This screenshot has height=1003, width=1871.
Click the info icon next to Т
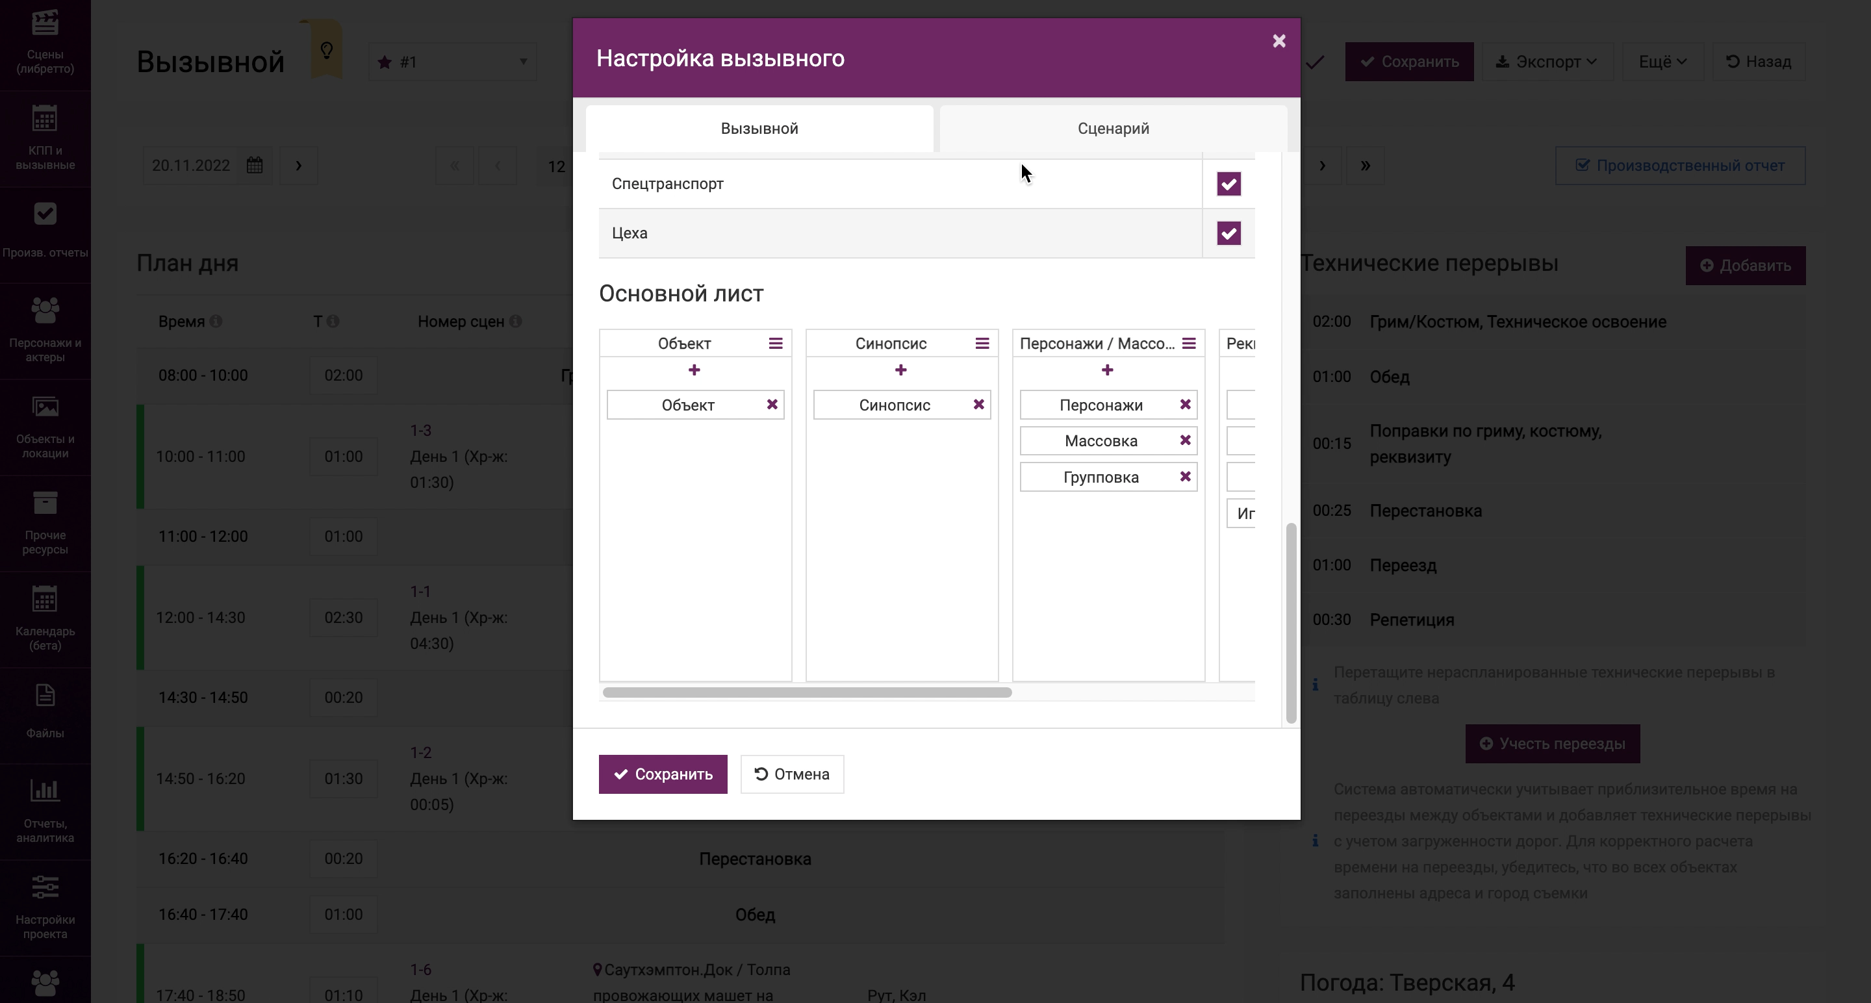[333, 321]
